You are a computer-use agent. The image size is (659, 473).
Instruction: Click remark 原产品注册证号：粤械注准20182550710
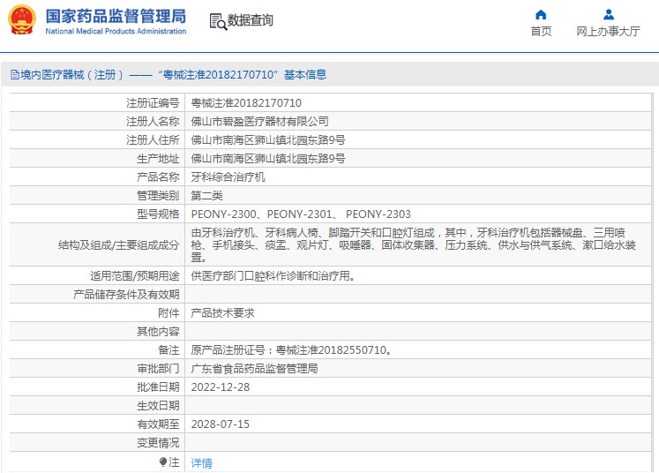click(x=292, y=349)
